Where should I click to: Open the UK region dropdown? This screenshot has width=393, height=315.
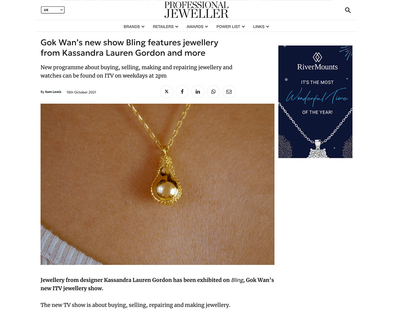tap(53, 10)
